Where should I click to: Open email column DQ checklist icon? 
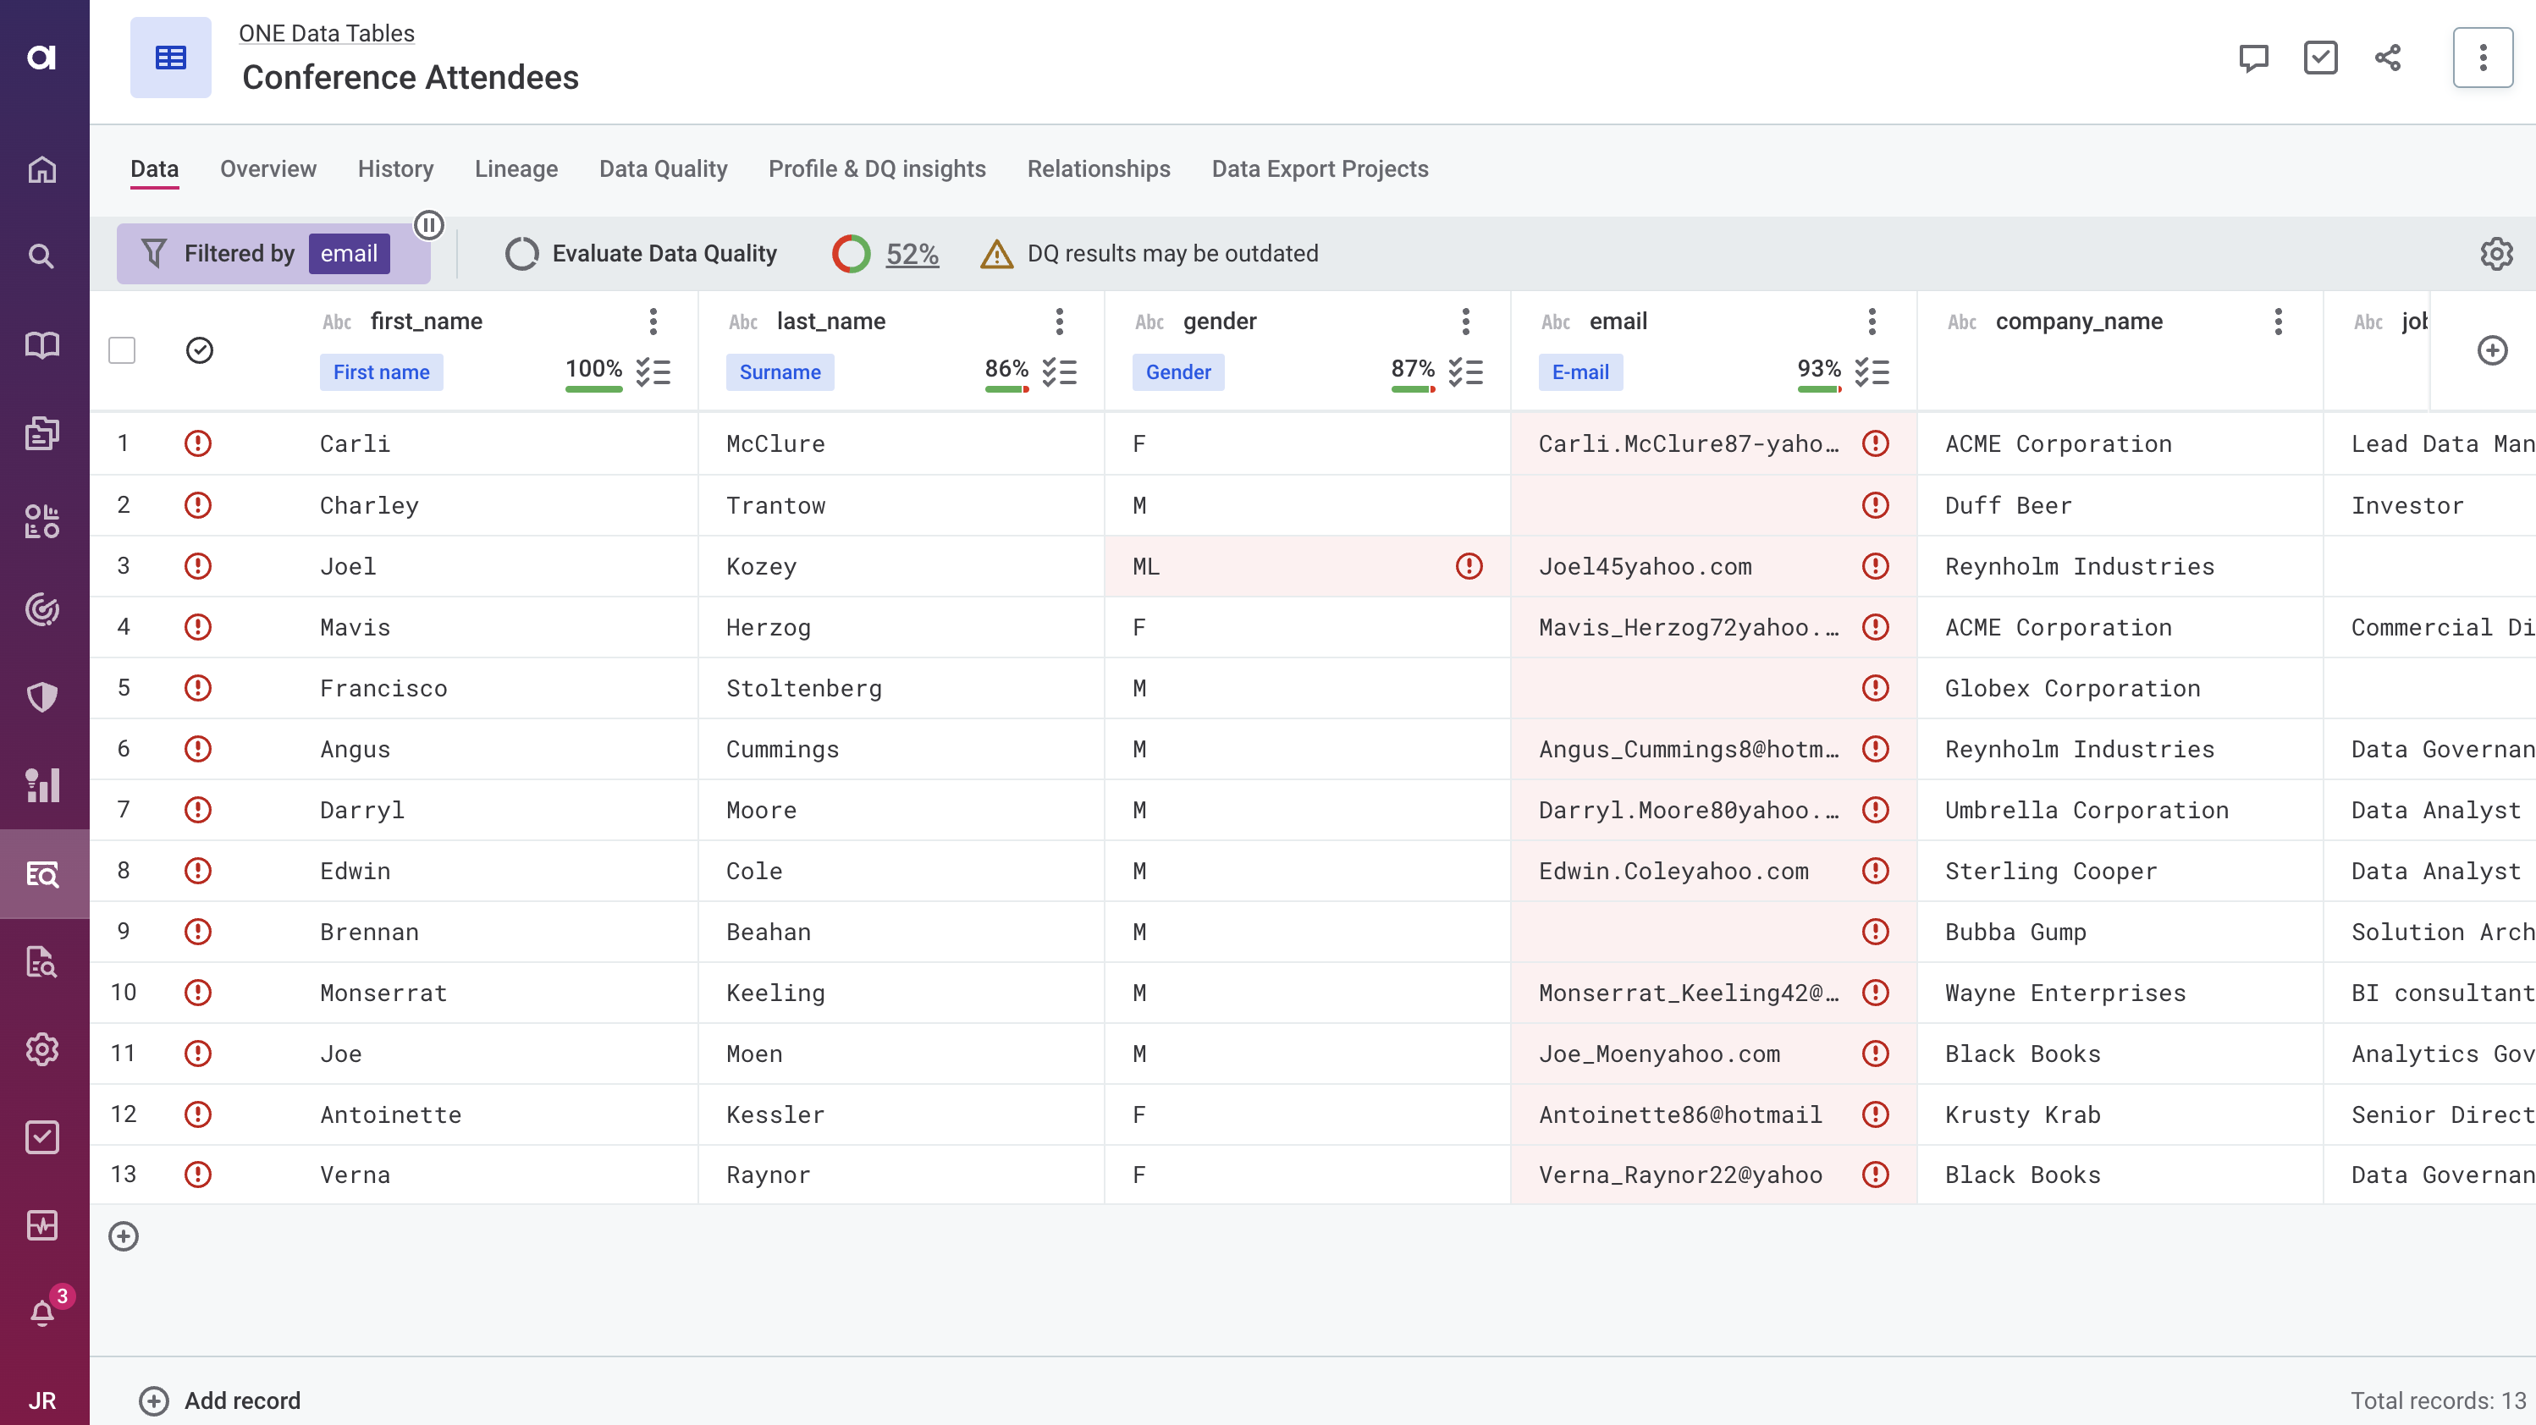[1872, 372]
